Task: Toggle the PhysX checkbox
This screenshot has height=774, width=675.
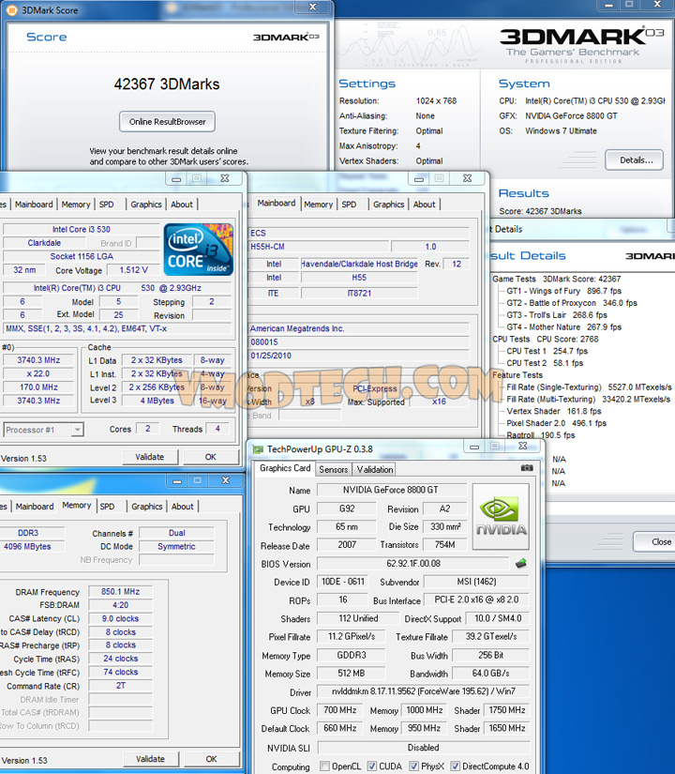Action: coord(413,766)
